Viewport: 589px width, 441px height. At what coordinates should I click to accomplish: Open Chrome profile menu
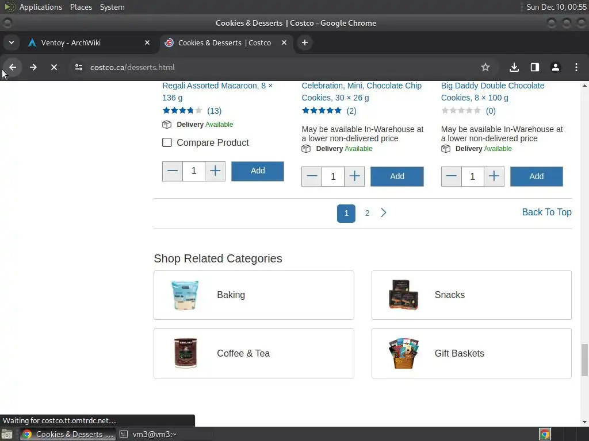pyautogui.click(x=556, y=68)
